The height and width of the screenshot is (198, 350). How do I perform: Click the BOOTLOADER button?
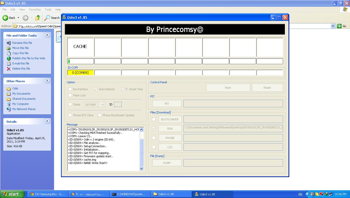[170, 119]
